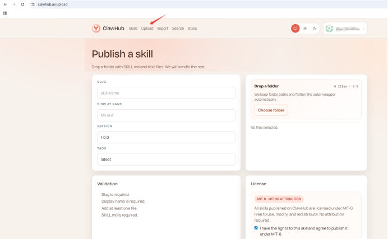Click the 'No files selected.' text
The width and height of the screenshot is (388, 239).
264,128
